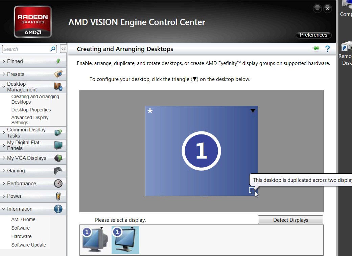352x256 pixels.
Task: Open the CRT display thumbnail triangle menu
Action: (102, 228)
